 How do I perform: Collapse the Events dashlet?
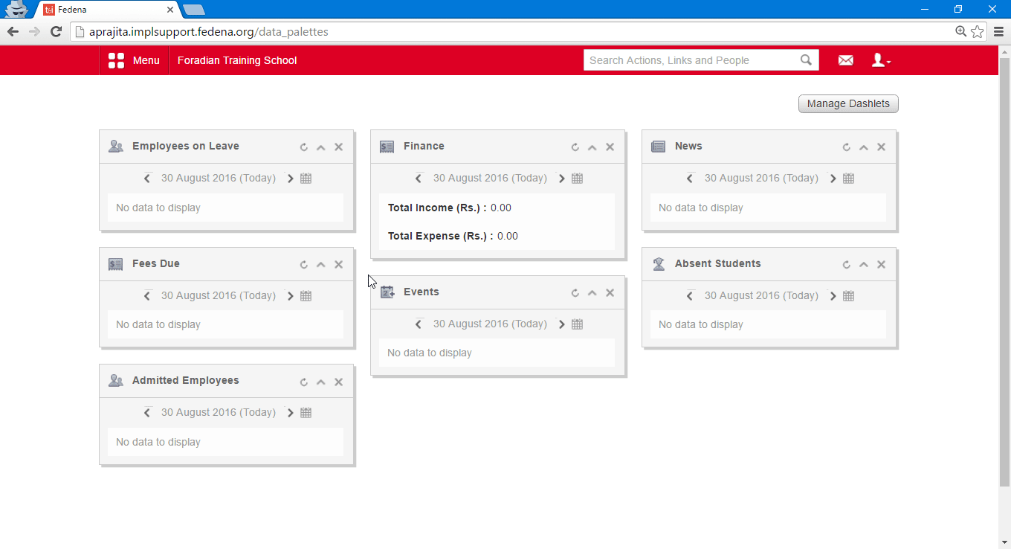coord(592,293)
